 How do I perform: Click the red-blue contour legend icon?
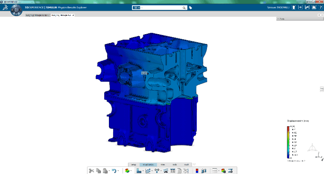coord(197,171)
